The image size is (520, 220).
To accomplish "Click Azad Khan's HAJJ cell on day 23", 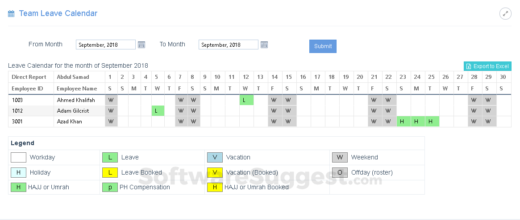I will coord(404,122).
